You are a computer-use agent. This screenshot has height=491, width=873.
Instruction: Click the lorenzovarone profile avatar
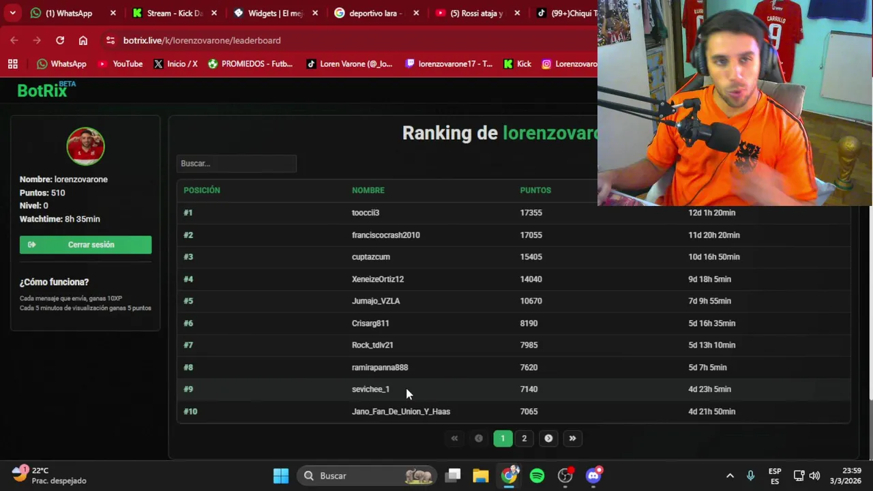pyautogui.click(x=85, y=146)
